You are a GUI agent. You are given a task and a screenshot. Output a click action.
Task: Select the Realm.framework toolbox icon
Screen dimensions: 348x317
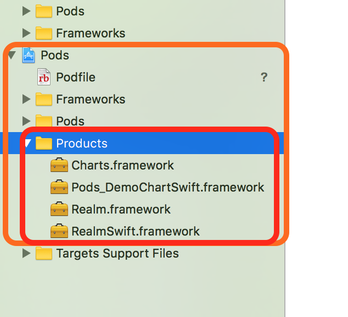(x=59, y=209)
